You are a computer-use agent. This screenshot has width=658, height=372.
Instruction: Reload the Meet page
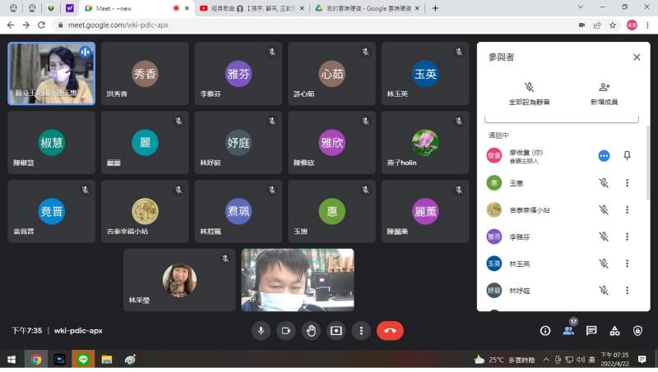click(41, 25)
